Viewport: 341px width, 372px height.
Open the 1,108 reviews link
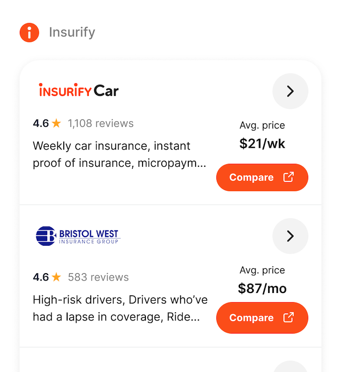(100, 123)
